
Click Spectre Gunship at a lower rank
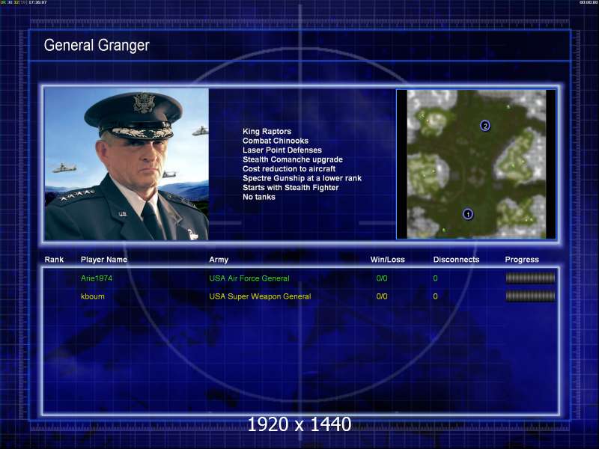(x=302, y=178)
